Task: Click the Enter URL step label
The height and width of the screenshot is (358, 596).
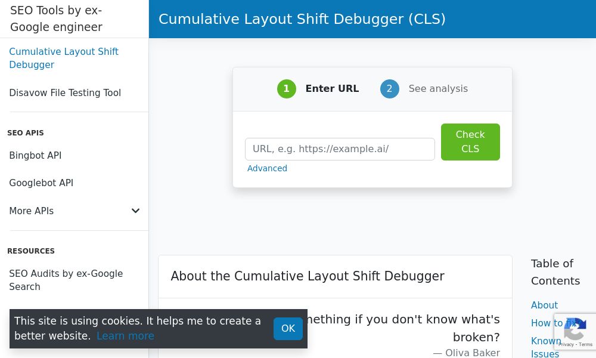Action: (x=332, y=88)
